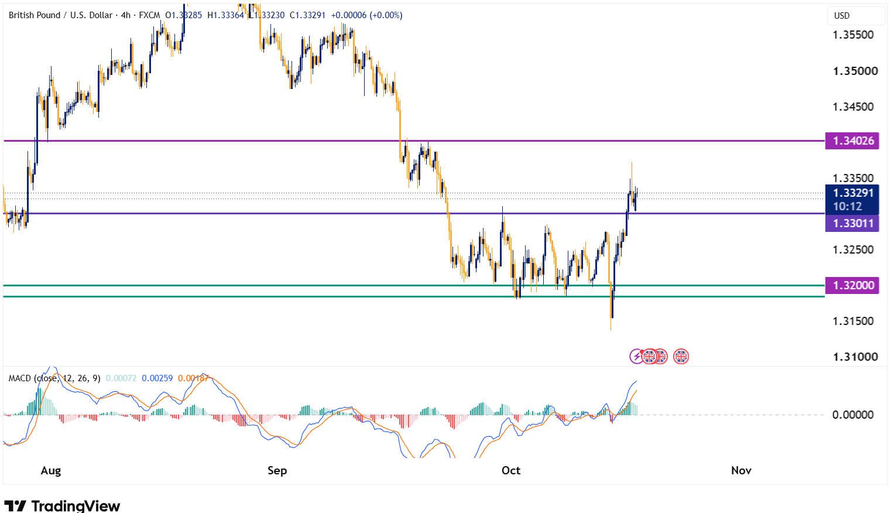The width and height of the screenshot is (895, 513).
Task: Click the MACD line value 0.00259
Action: pyautogui.click(x=157, y=378)
